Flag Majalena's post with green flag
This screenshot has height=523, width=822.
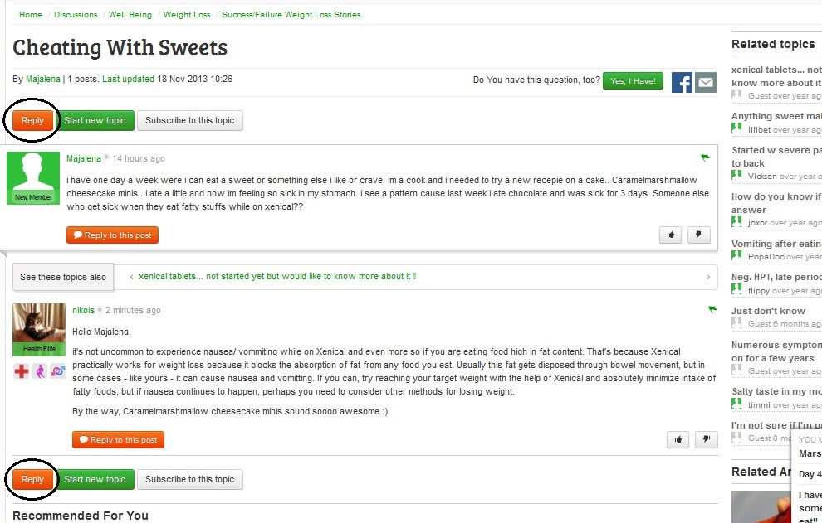pyautogui.click(x=705, y=157)
